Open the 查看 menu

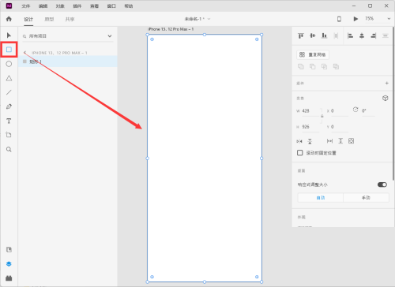pos(94,6)
